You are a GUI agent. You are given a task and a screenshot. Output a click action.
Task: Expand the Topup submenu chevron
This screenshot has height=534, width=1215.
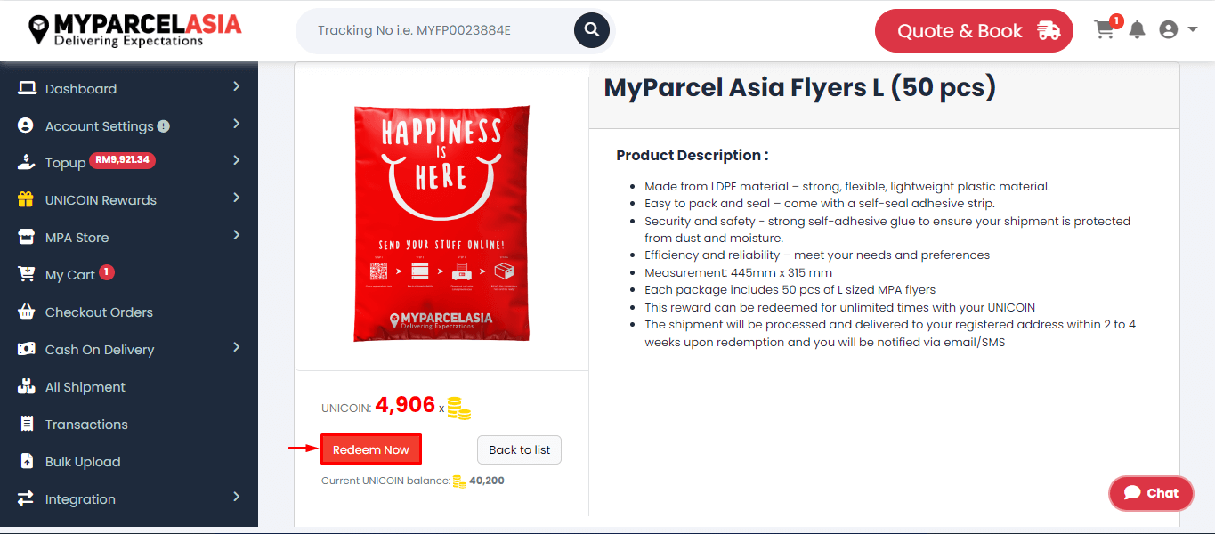pos(237,160)
